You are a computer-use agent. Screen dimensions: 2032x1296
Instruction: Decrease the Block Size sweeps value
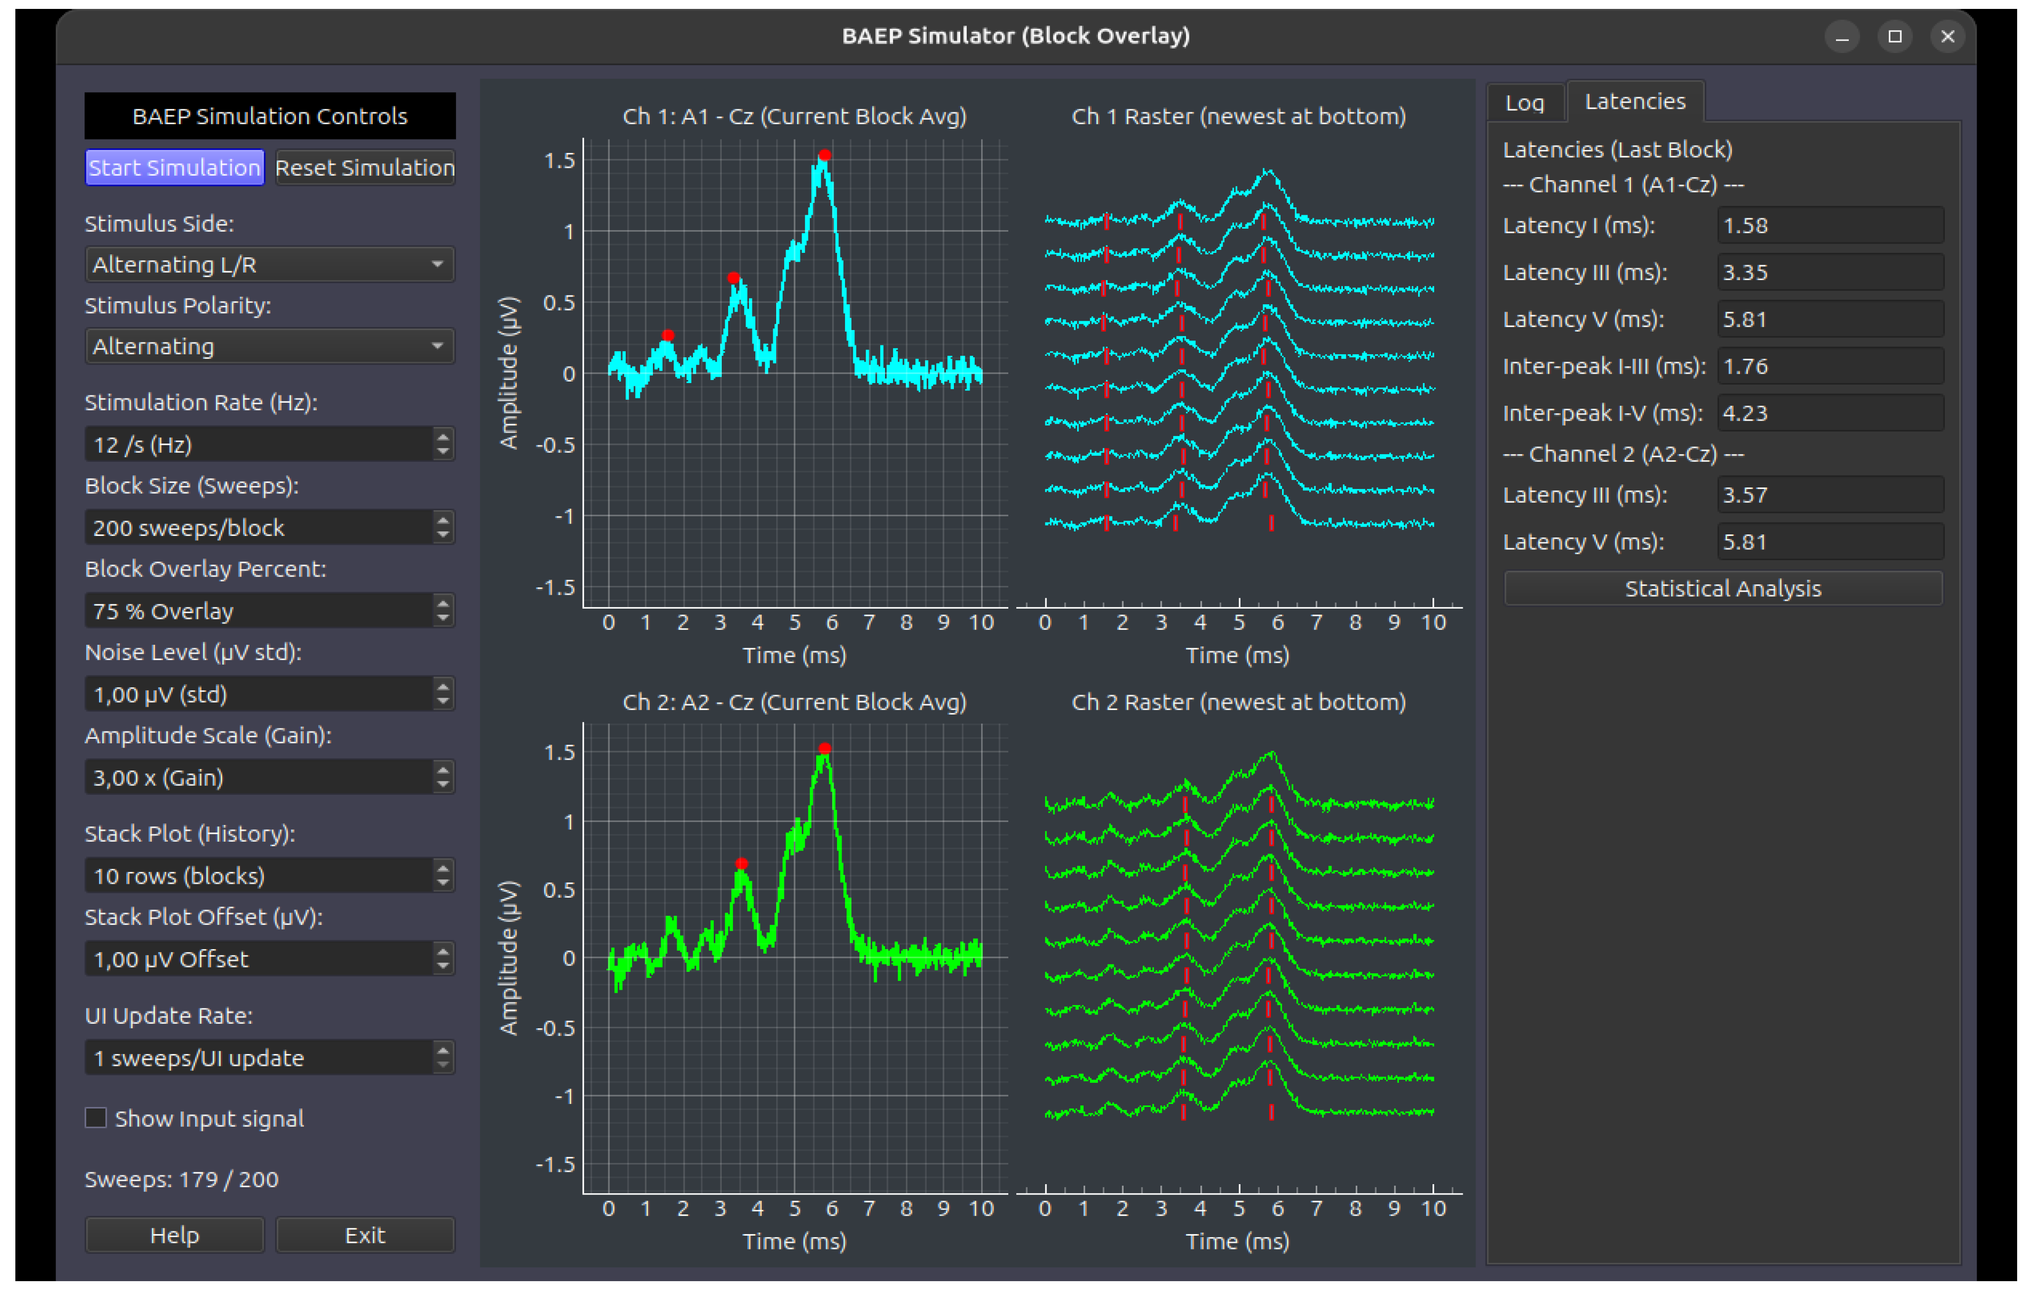(443, 536)
